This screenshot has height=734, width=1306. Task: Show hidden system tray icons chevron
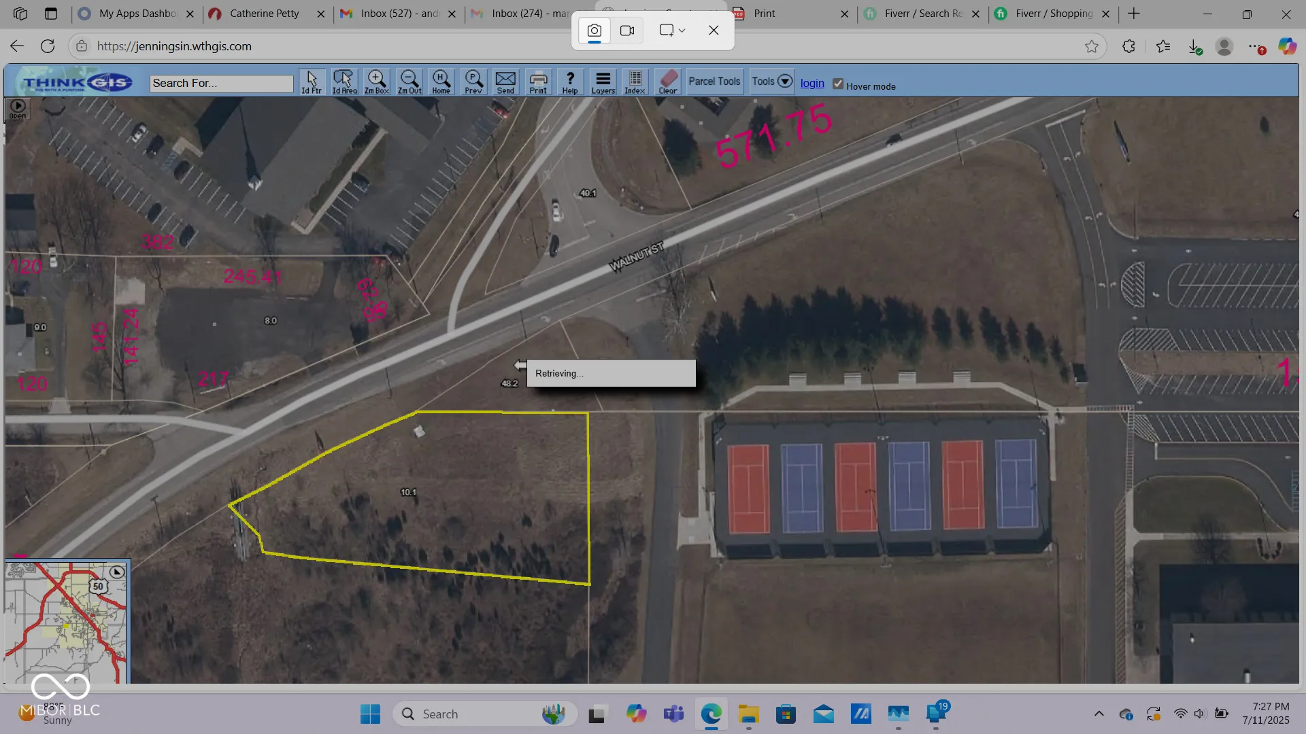(x=1099, y=714)
